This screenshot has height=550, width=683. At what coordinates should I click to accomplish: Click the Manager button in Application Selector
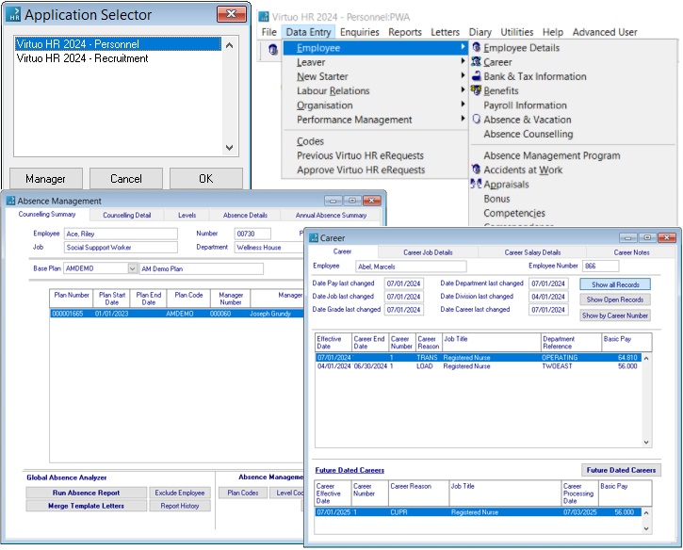[x=45, y=179]
